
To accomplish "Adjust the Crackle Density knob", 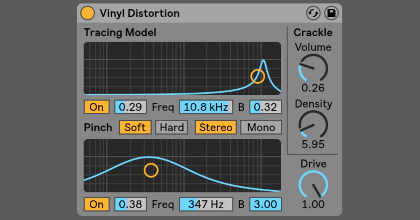I will [313, 124].
